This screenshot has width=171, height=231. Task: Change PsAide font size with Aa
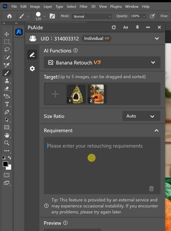pyautogui.click(x=126, y=27)
